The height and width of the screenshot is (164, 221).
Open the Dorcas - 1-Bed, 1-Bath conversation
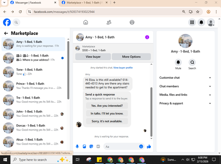click(33, 128)
